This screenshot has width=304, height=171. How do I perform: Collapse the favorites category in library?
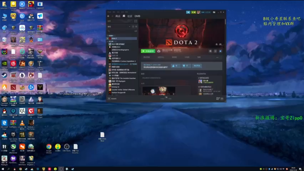[108, 36]
